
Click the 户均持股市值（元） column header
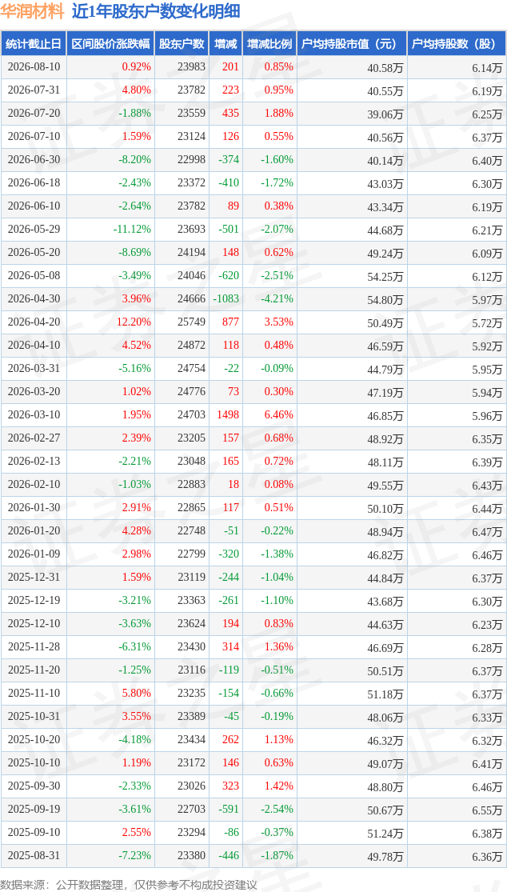352,44
